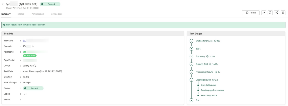This screenshot has height=106, width=288.
Task: Go back using the left arrow icon
Action: tap(3, 4)
